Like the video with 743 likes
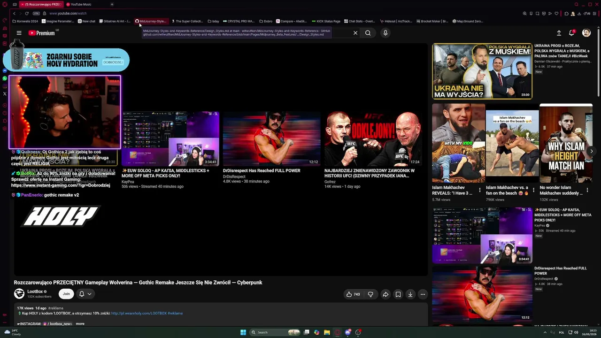The width and height of the screenshot is (601, 338). click(x=353, y=294)
